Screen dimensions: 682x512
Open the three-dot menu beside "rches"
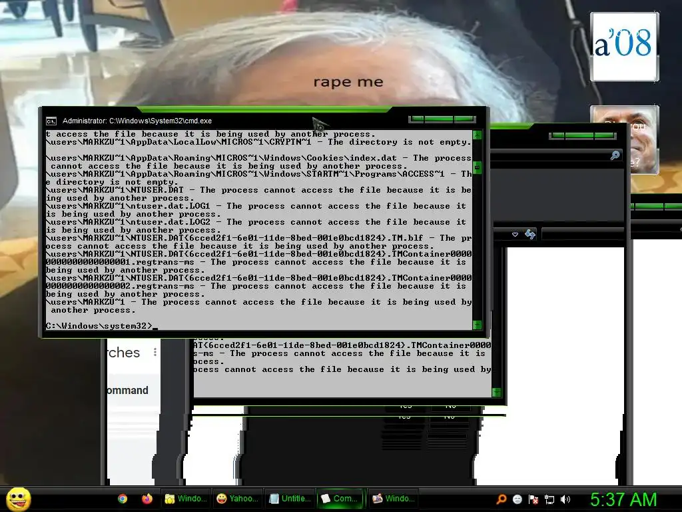point(155,352)
